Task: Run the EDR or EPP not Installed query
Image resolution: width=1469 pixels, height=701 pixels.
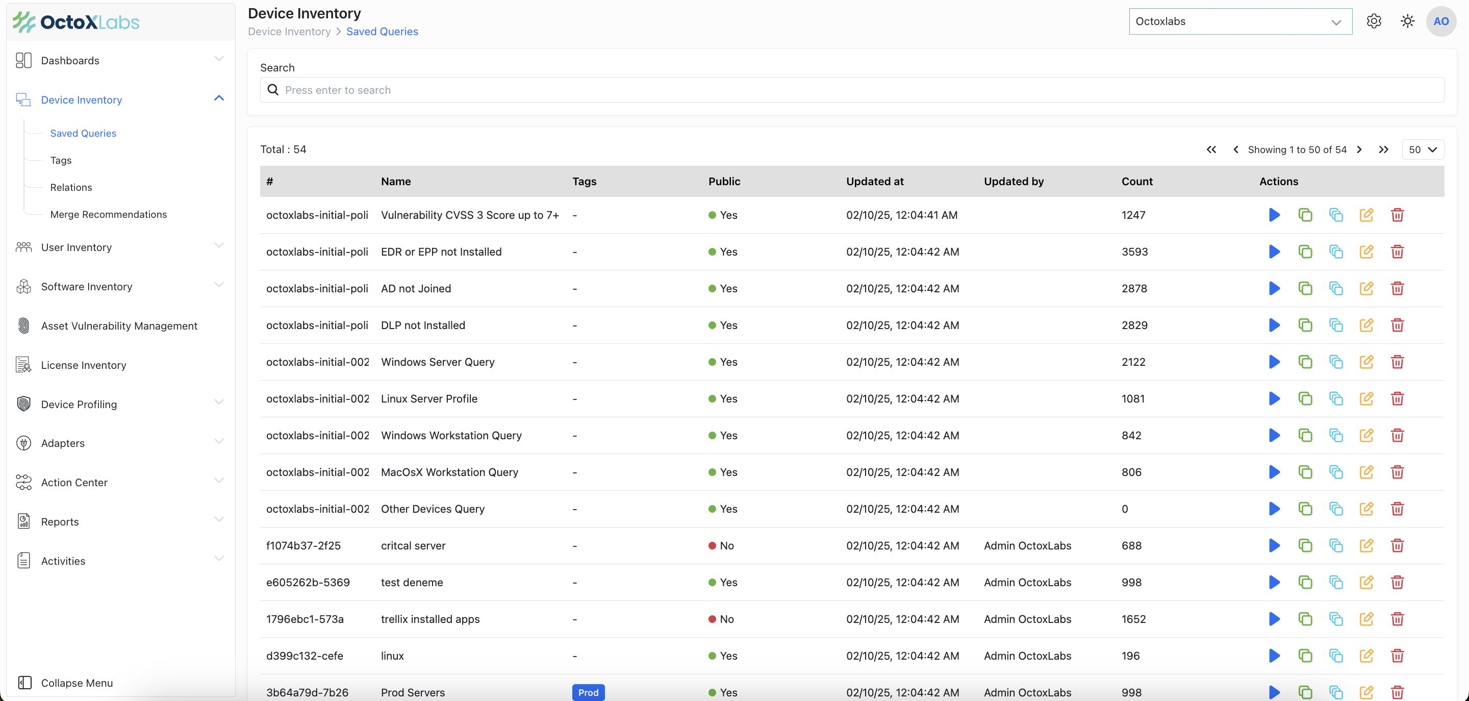Action: click(x=1274, y=252)
